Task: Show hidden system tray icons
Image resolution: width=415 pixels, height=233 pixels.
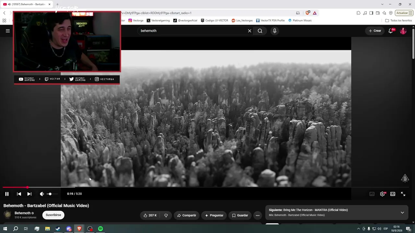Action: click(358, 229)
